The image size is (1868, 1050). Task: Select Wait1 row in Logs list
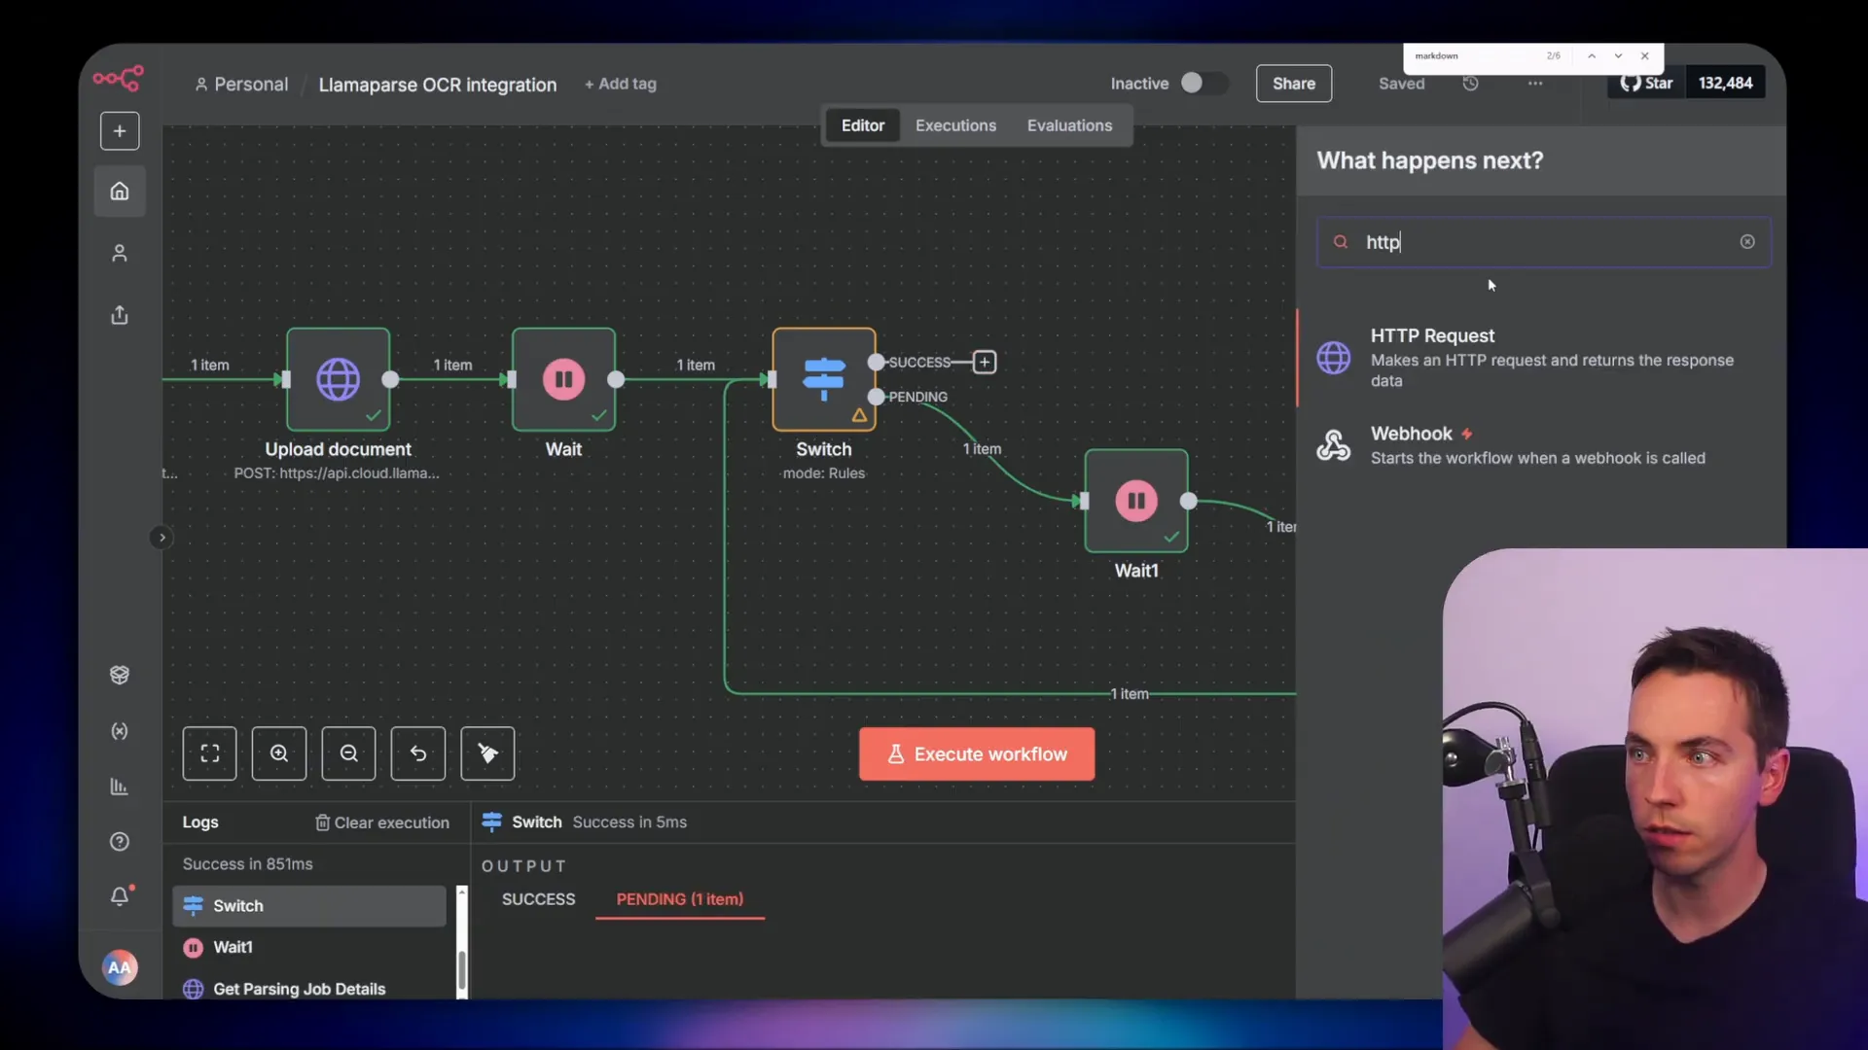click(x=309, y=947)
